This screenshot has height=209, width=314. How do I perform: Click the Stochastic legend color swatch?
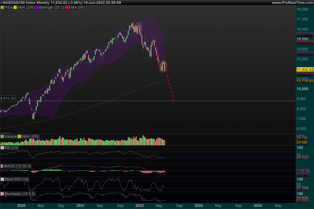2,194
